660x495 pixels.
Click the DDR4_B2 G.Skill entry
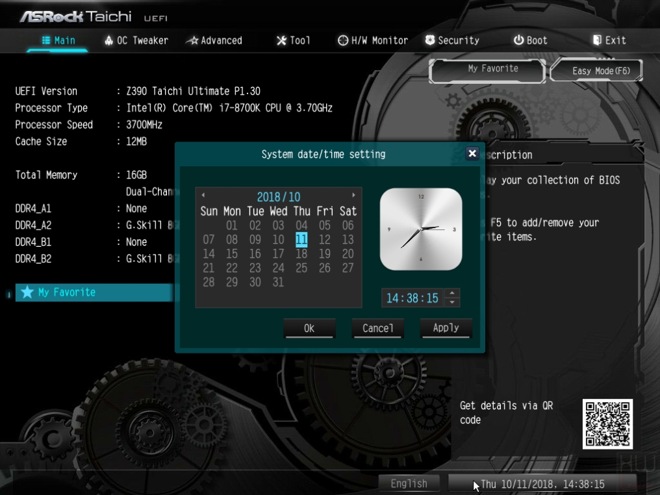(150, 259)
